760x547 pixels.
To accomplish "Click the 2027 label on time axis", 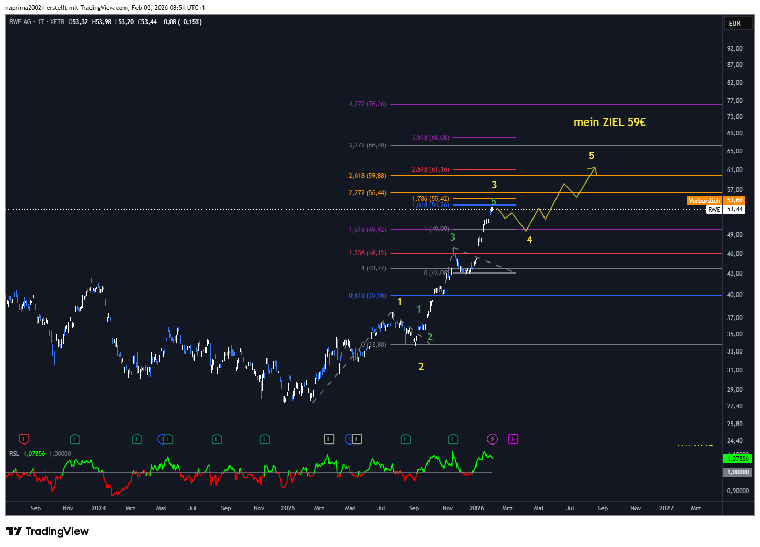I will point(666,508).
